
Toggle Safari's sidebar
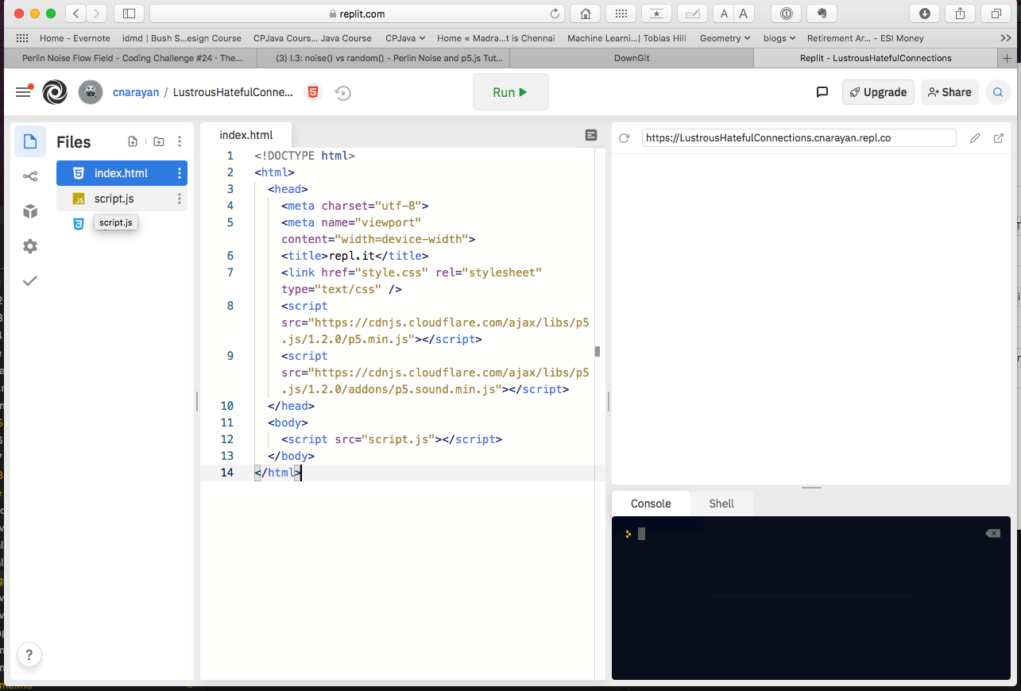coord(129,14)
